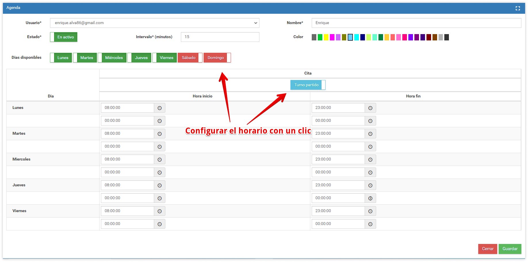This screenshot has width=528, height=262.
Task: Click the Nombre text field
Action: point(416,23)
